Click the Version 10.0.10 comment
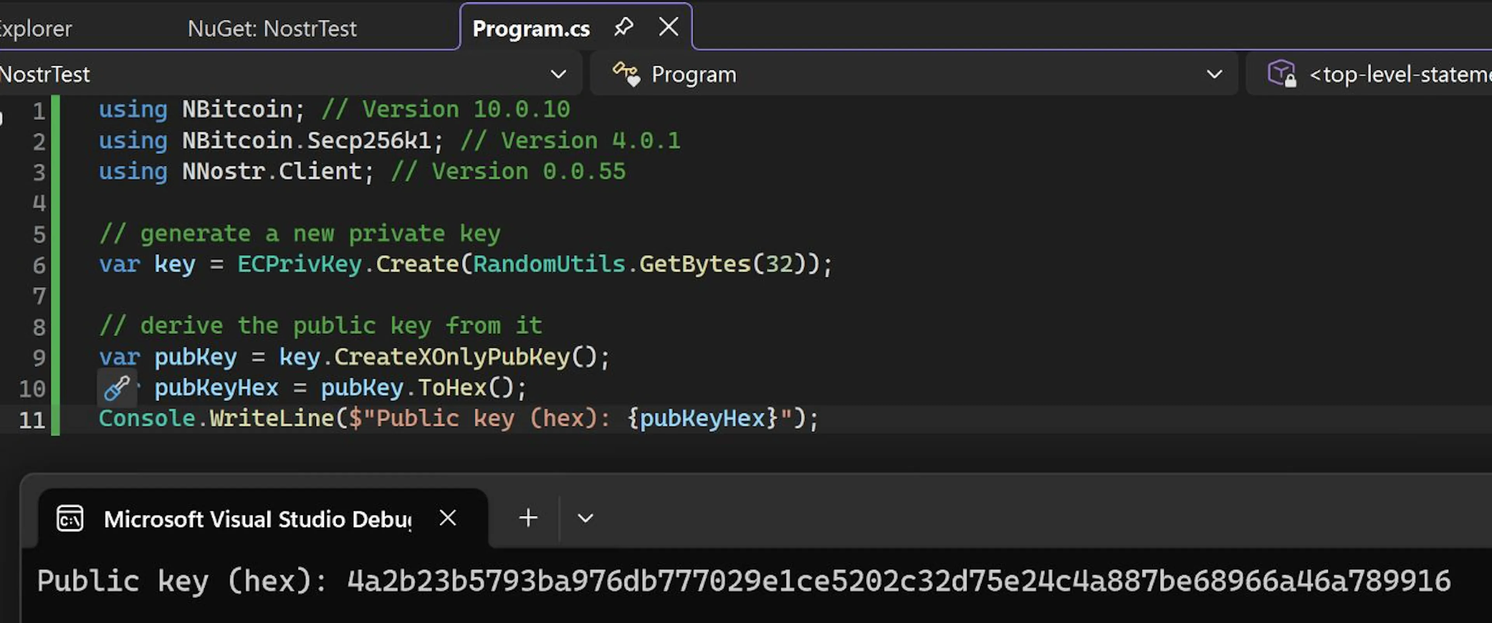Screen dimensions: 1492x623 coord(446,109)
